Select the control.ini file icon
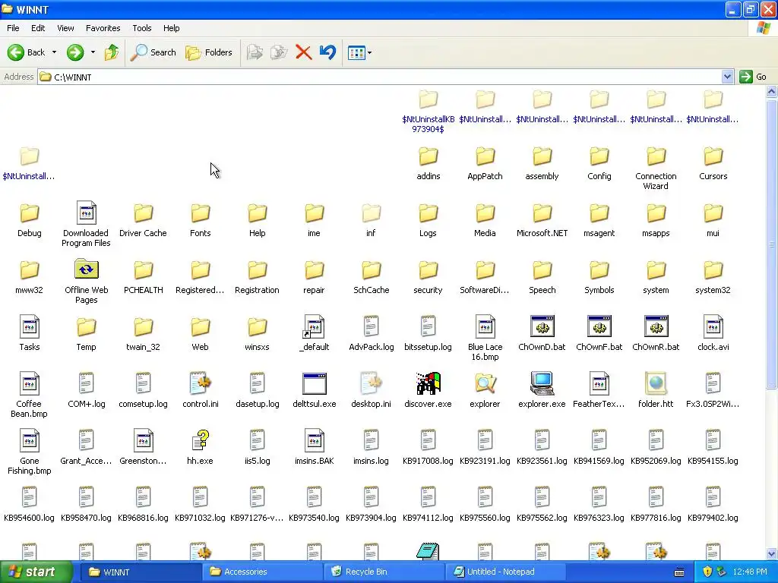Viewport: 778px width, 583px height. pos(201,383)
